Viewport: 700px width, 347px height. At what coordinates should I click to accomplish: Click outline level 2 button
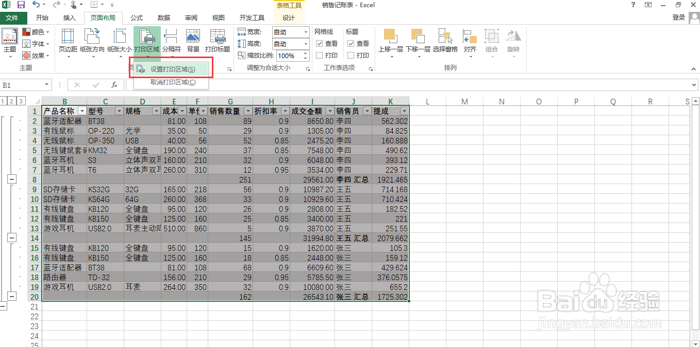[12, 101]
